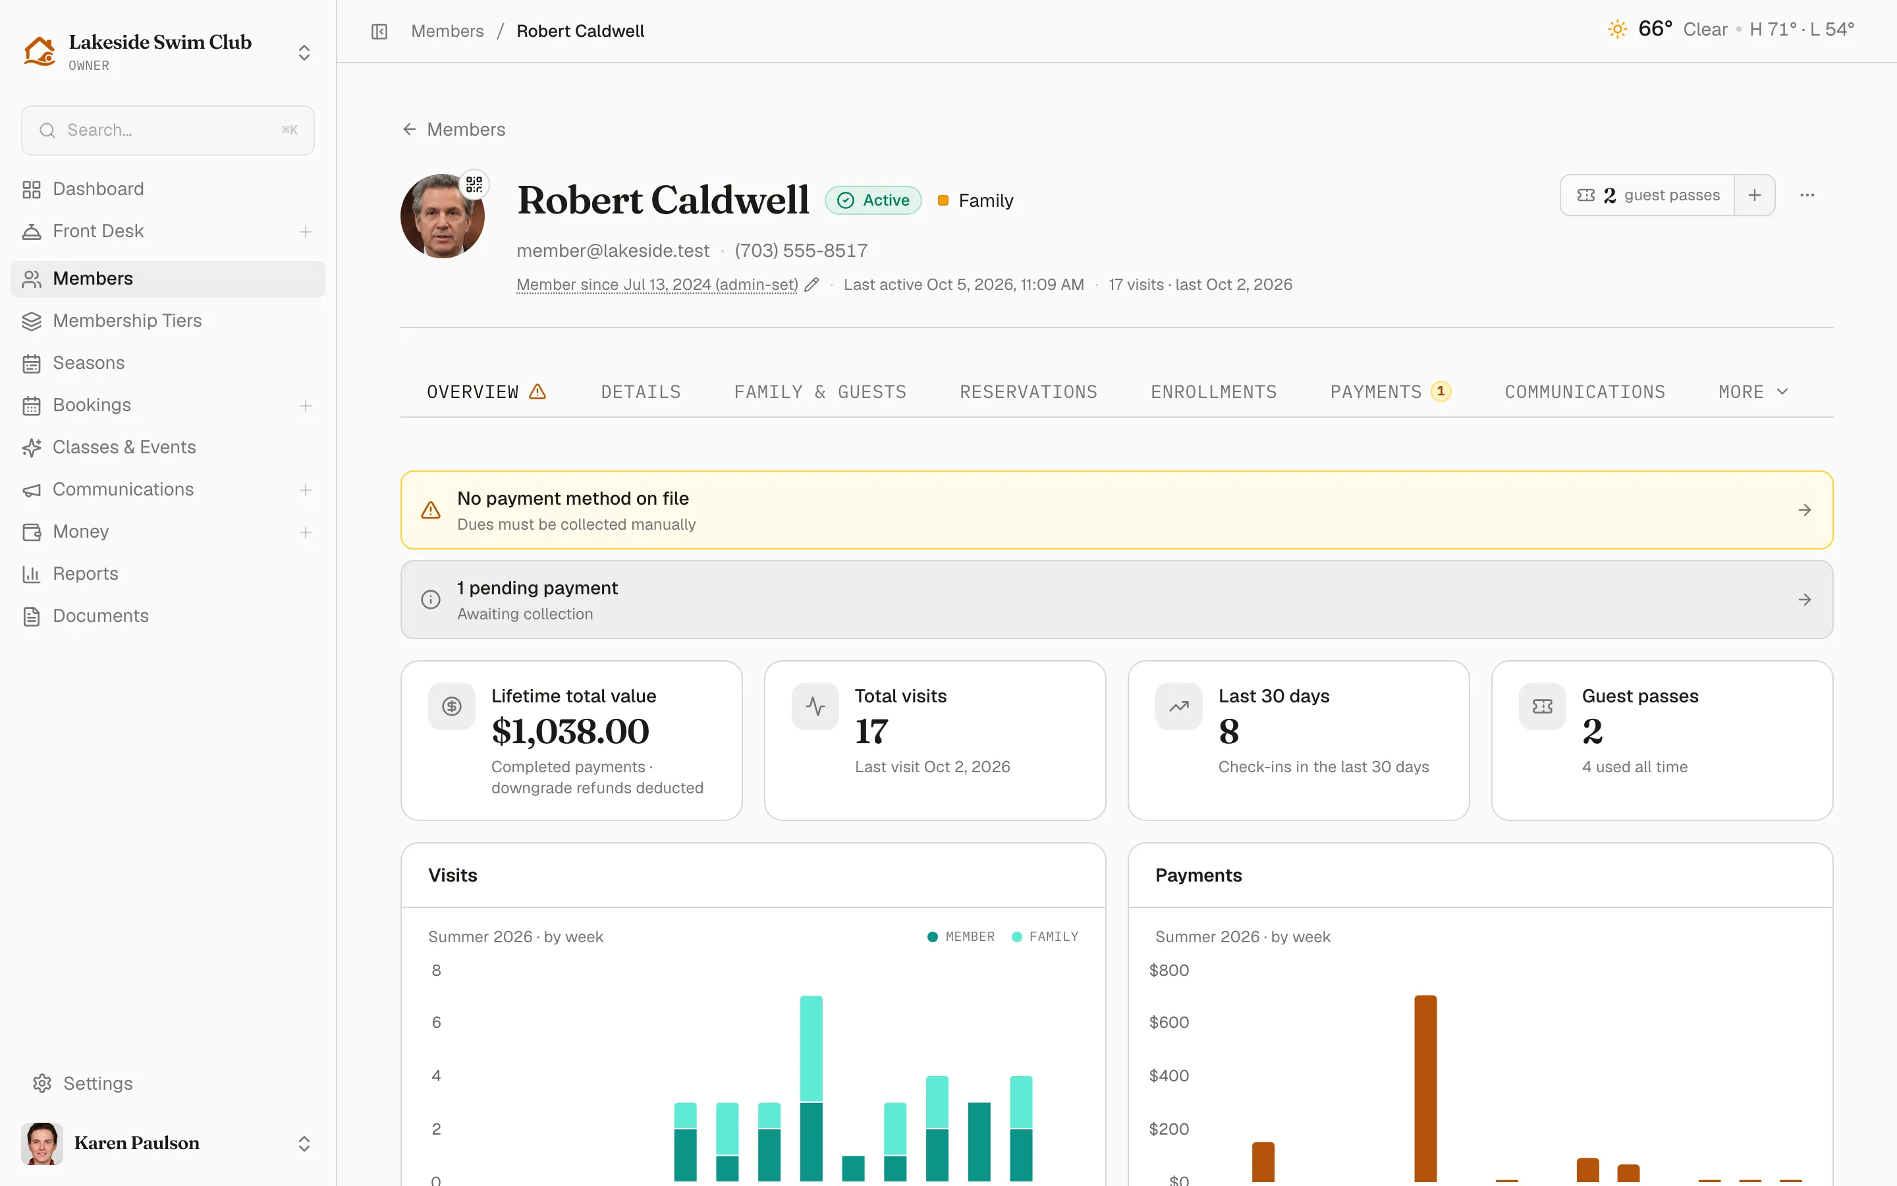1897x1186 pixels.
Task: Expand the Karen Paulson user menu
Action: [x=304, y=1144]
